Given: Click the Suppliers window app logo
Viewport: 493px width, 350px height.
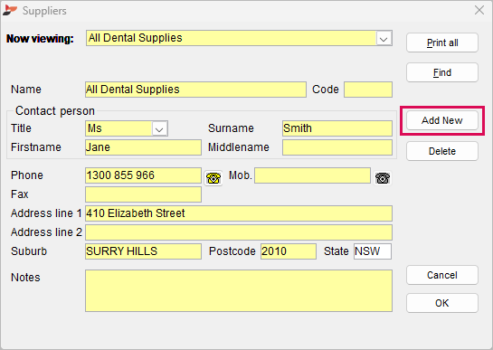Looking at the screenshot, I should coord(9,10).
